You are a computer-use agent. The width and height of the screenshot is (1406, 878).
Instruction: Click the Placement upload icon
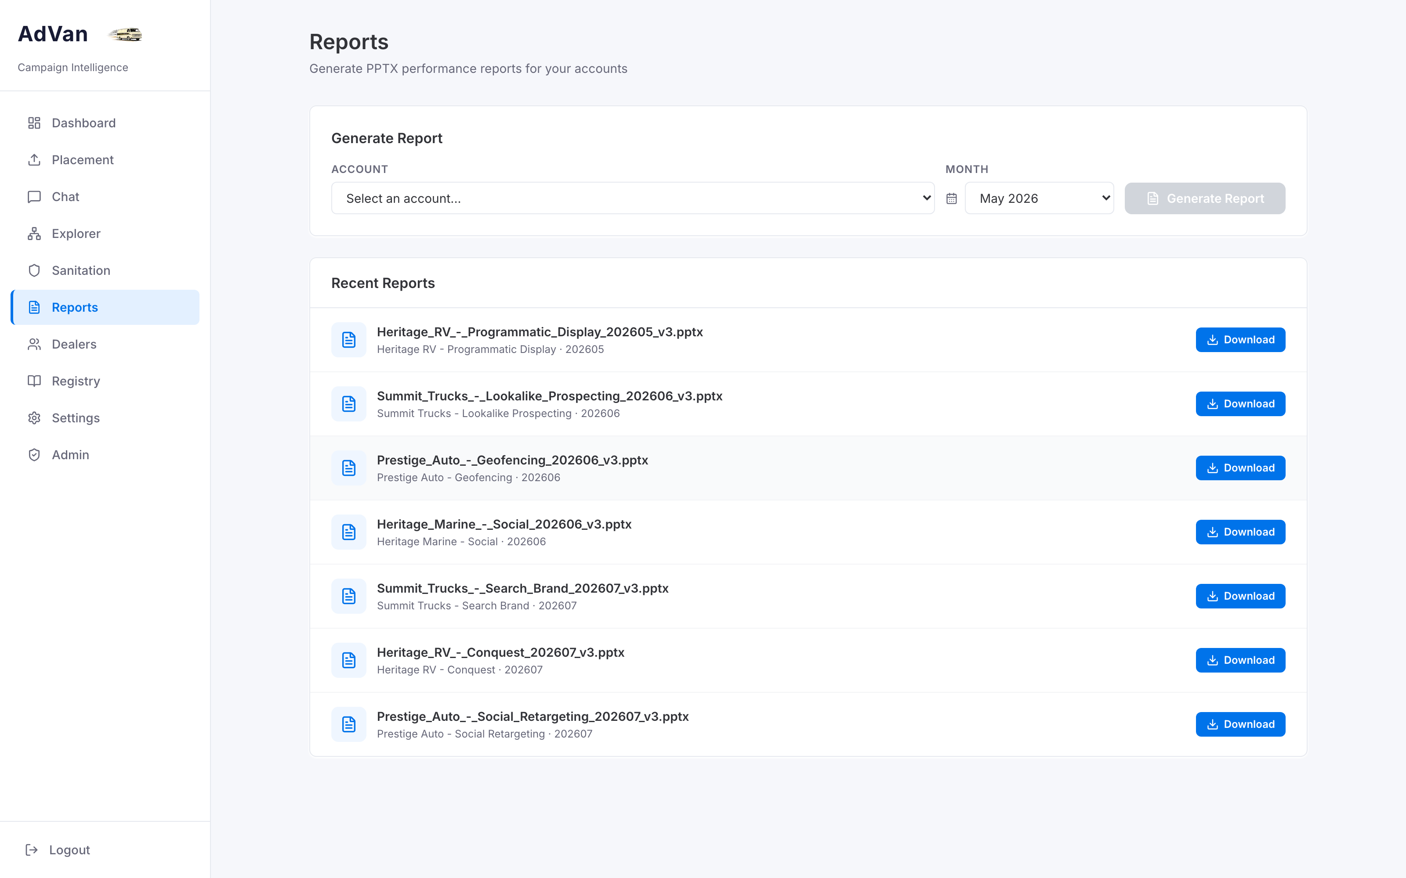[34, 160]
